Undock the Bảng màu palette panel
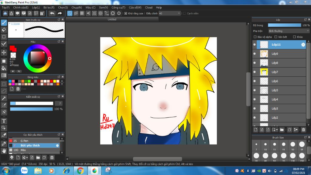 click(59, 77)
